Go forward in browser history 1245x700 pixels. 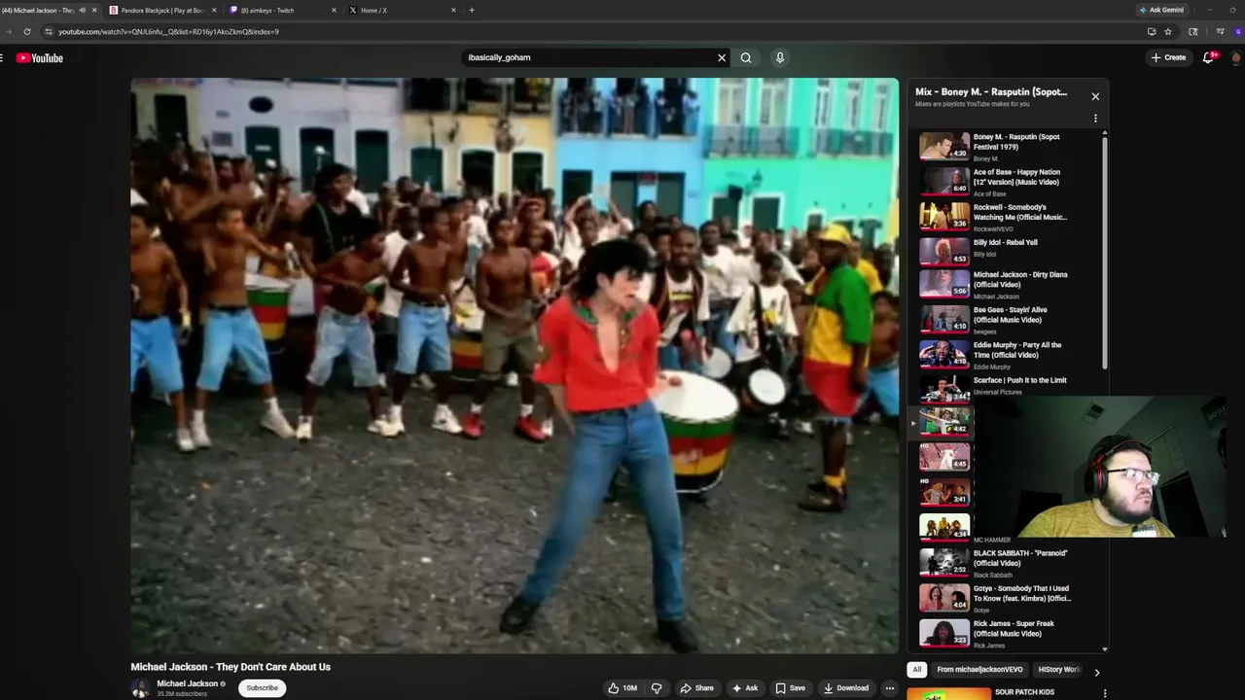tap(8, 31)
